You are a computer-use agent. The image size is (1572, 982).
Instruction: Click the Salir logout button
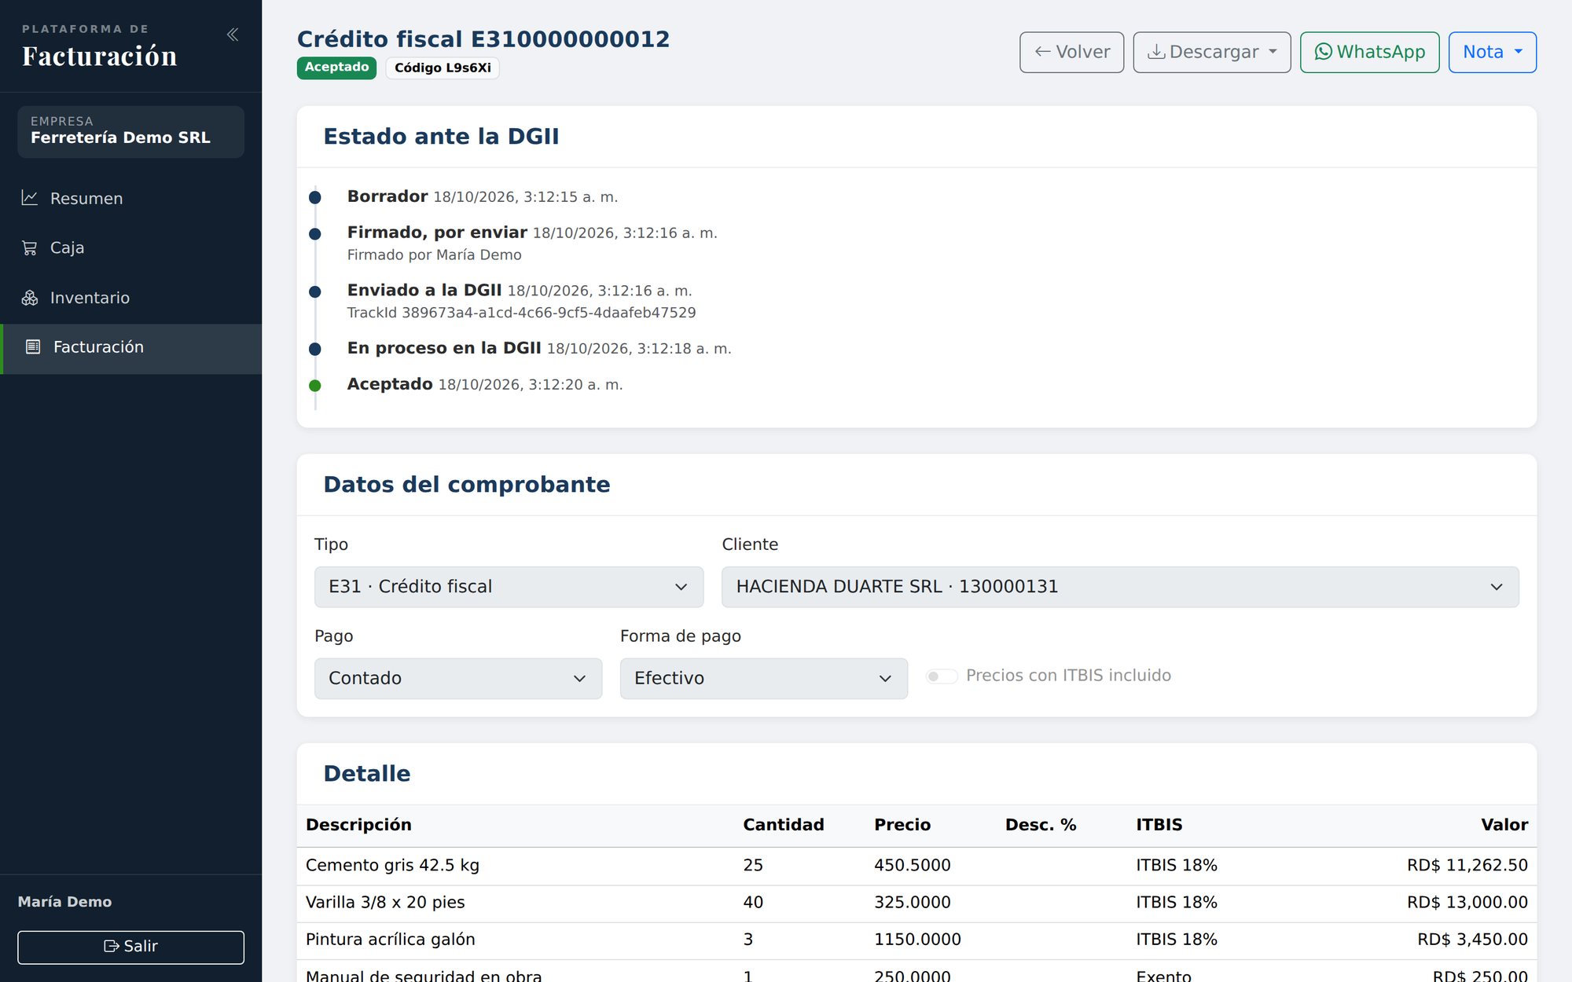(x=130, y=947)
